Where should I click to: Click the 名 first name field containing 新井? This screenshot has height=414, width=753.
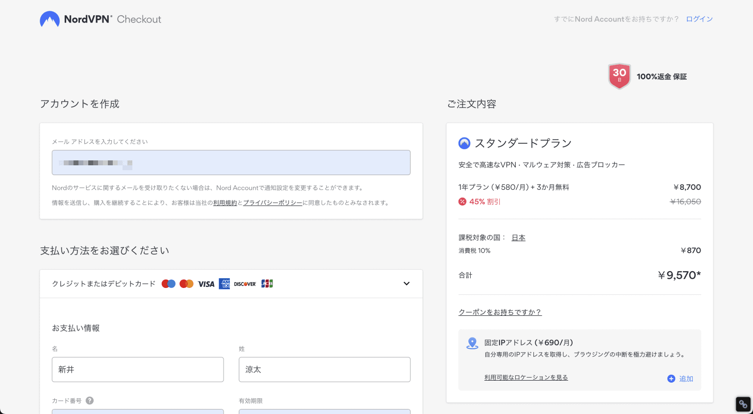click(x=138, y=369)
